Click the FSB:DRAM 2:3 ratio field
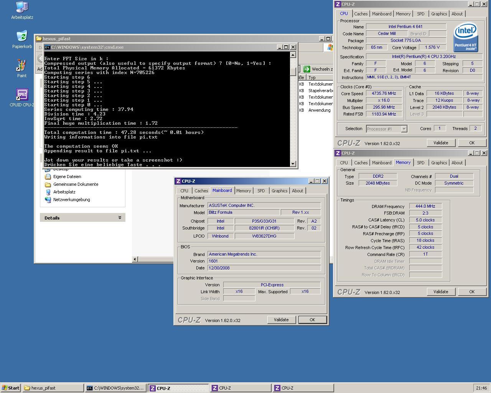The height and width of the screenshot is (393, 491). [x=425, y=213]
